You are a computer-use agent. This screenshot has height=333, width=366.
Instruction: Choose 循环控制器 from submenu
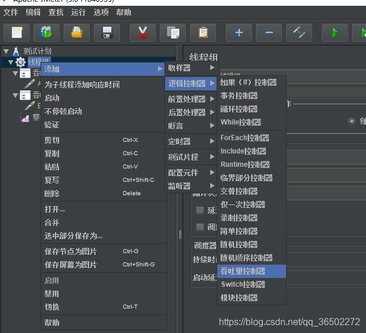pyautogui.click(x=251, y=109)
